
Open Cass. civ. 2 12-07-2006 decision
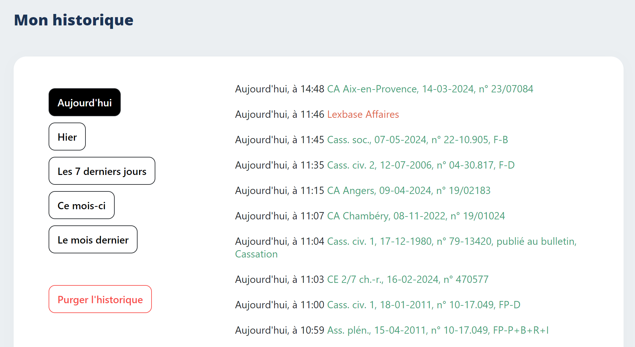[421, 165]
